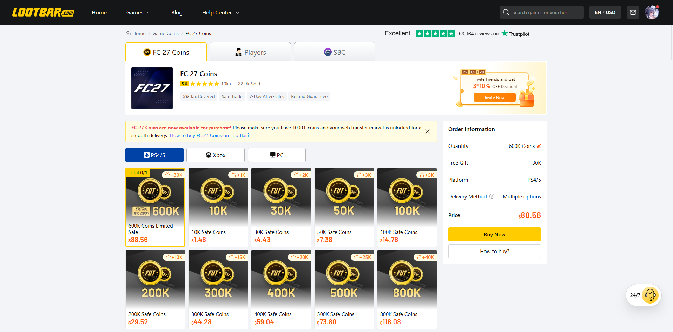Click the $88.56 order price
673x332 pixels.
click(x=529, y=215)
